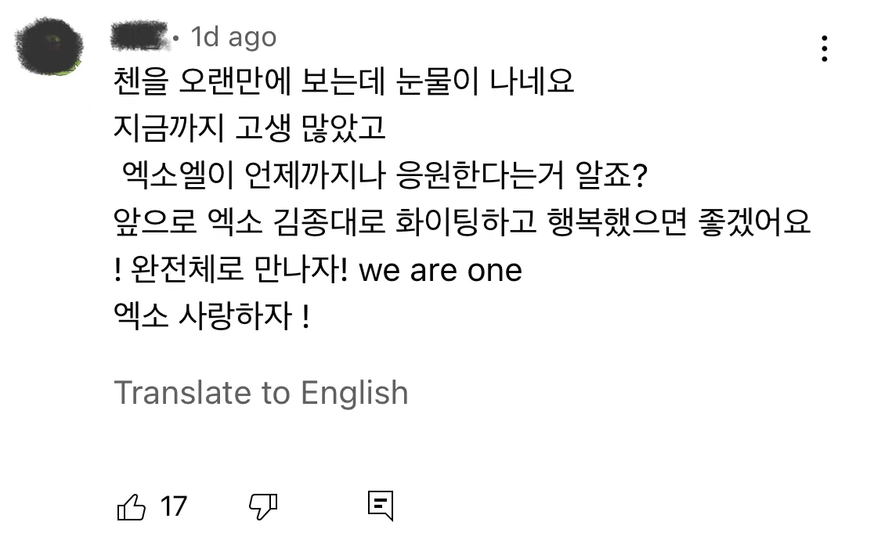881x558 pixels.
Task: Click the word 좋겠어요 in the comment
Action: pyautogui.click(x=754, y=221)
